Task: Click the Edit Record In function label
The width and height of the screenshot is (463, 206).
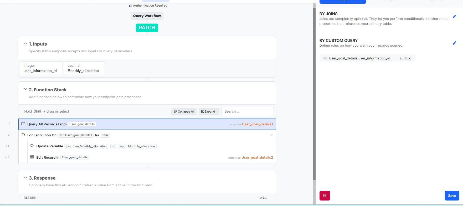Action: coord(48,157)
